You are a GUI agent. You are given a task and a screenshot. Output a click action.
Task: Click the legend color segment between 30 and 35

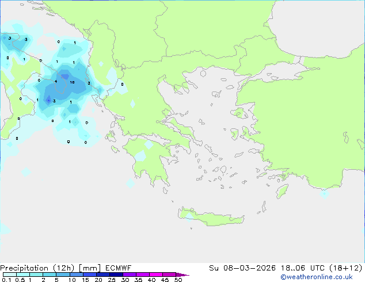point(130,275)
